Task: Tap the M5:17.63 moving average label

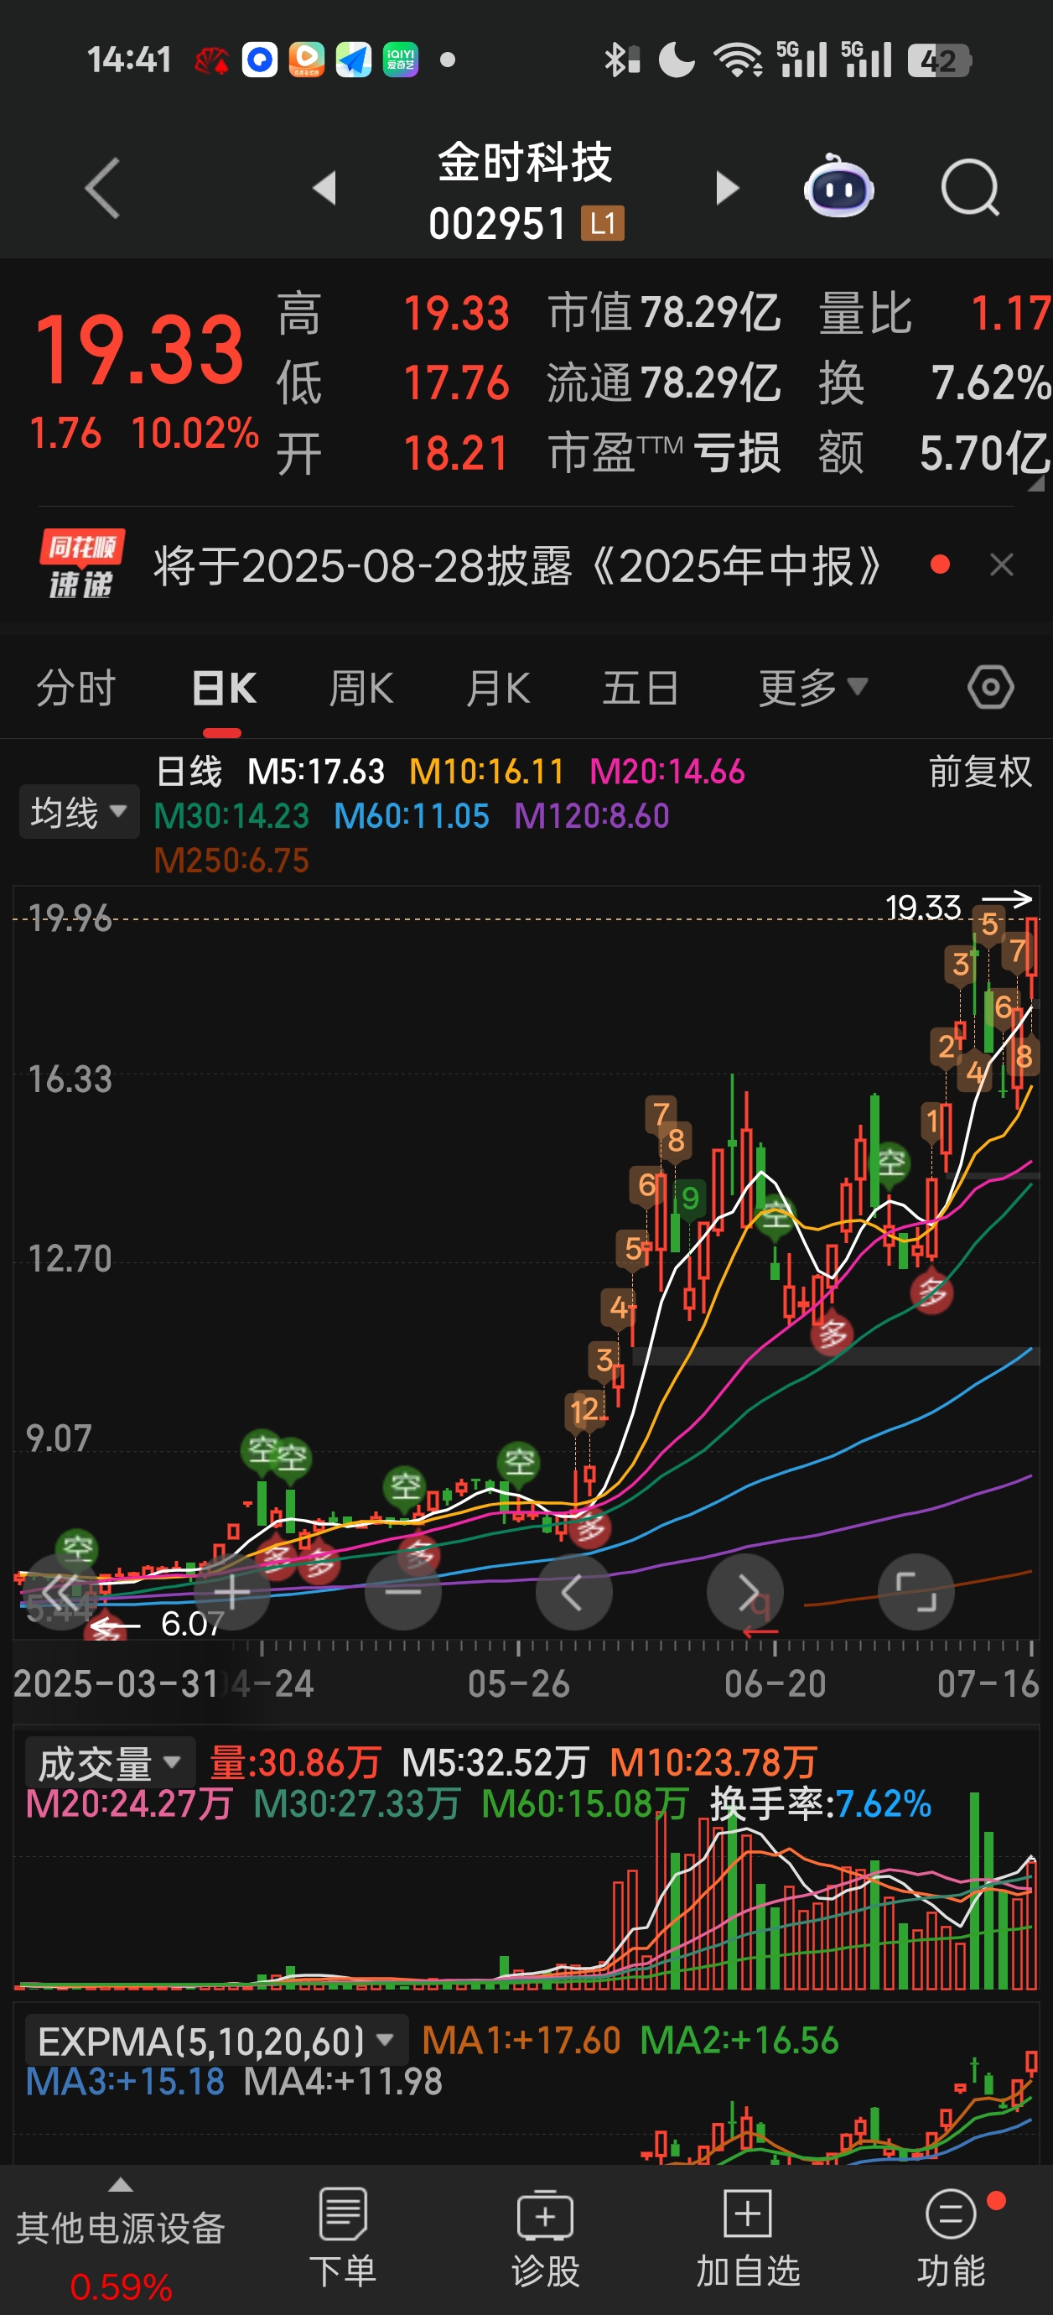Action: pos(315,771)
